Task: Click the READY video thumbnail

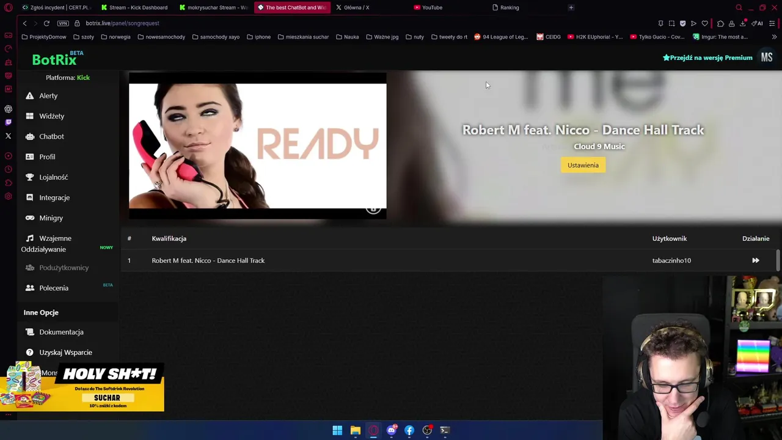Action: tap(257, 145)
